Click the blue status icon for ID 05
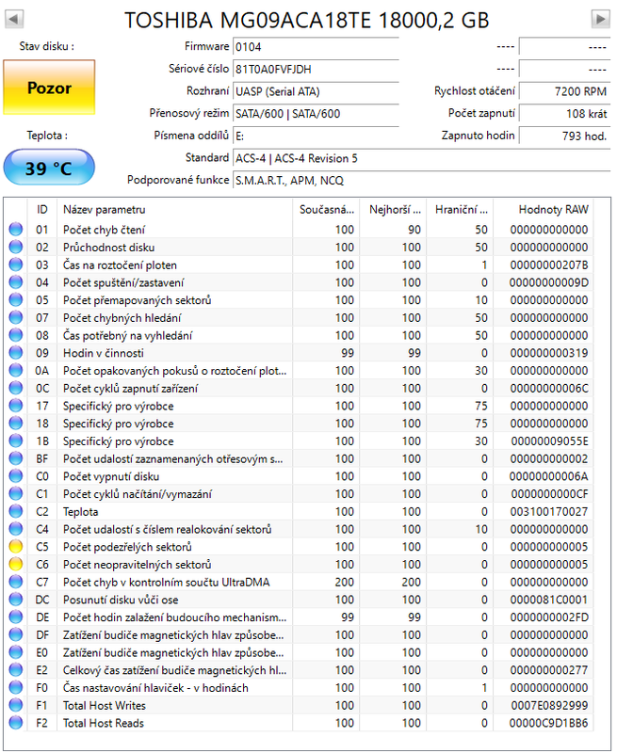The width and height of the screenshot is (617, 753). (16, 299)
